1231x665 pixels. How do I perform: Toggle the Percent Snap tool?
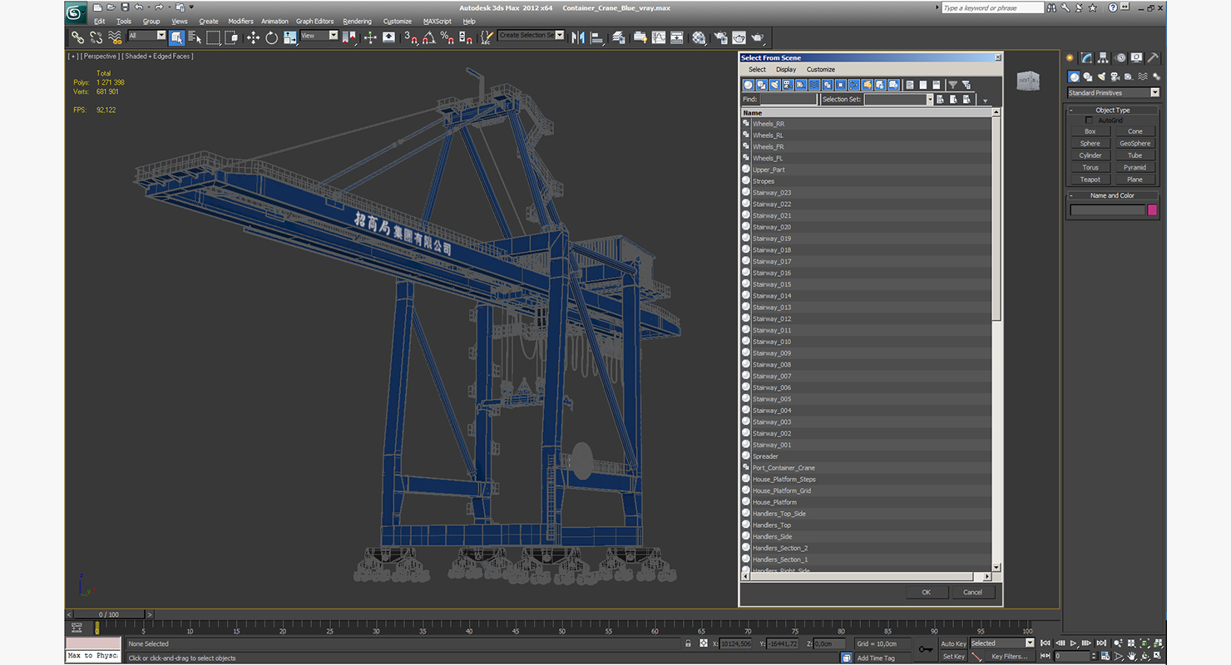447,37
